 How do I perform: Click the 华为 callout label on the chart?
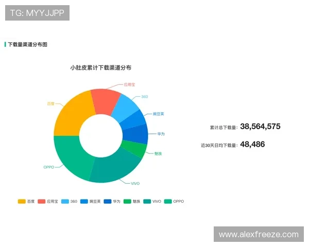click(x=161, y=134)
